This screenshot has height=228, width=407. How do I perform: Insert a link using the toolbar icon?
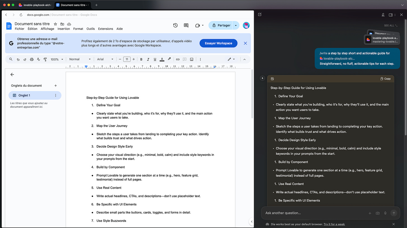[178, 59]
